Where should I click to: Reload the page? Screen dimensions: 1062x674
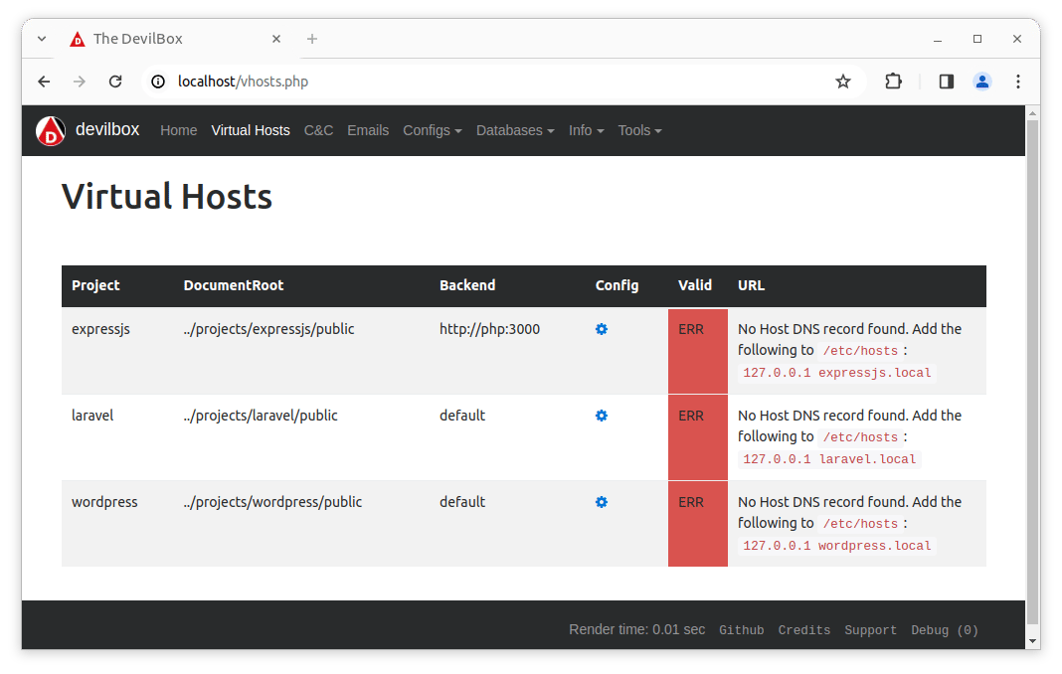coord(115,82)
